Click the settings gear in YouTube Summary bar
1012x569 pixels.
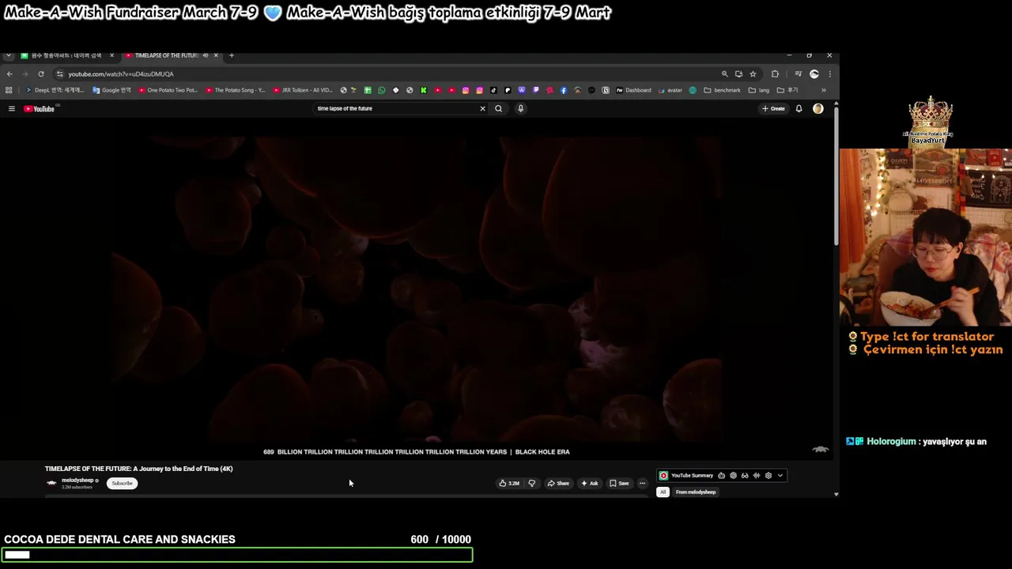tap(768, 476)
